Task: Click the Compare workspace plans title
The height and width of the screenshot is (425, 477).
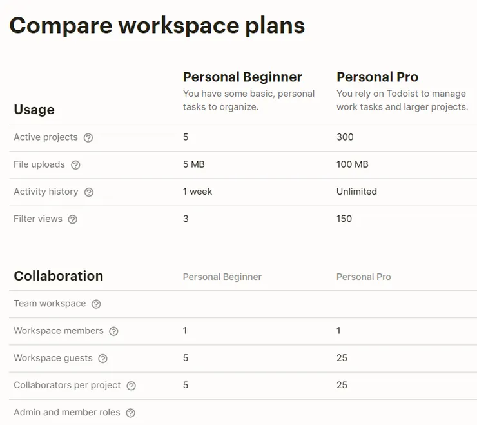Action: (x=157, y=25)
